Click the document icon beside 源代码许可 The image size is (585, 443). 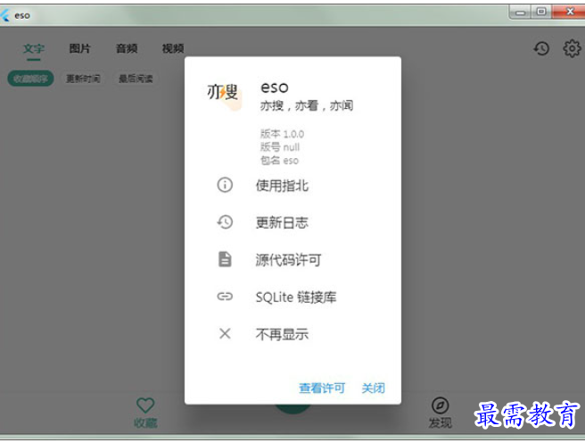tap(225, 259)
